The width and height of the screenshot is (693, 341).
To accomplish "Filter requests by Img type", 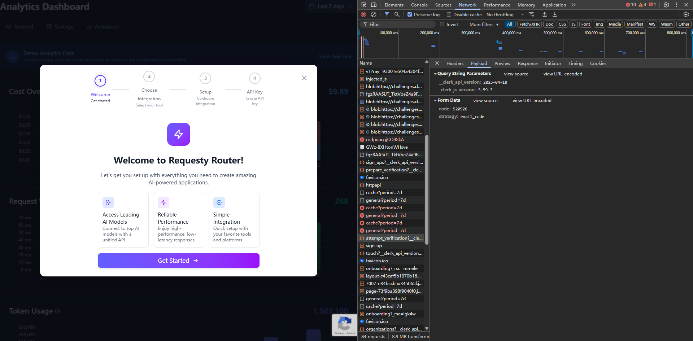I will pyautogui.click(x=599, y=24).
